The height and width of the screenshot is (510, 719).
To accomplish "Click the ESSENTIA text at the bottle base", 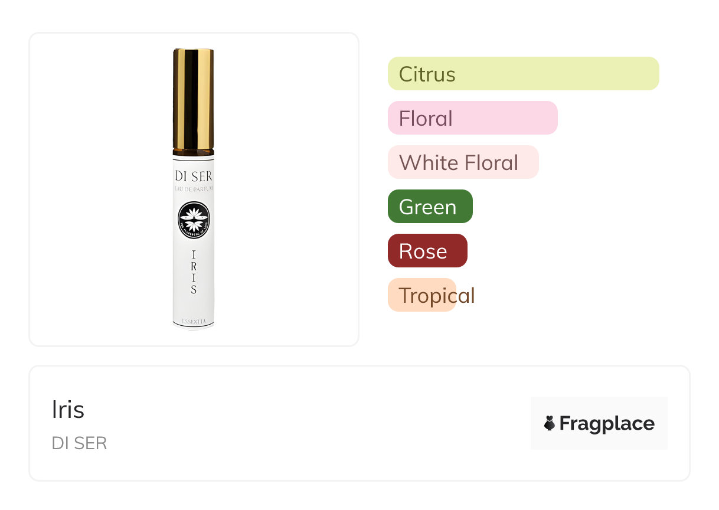I will pos(194,321).
